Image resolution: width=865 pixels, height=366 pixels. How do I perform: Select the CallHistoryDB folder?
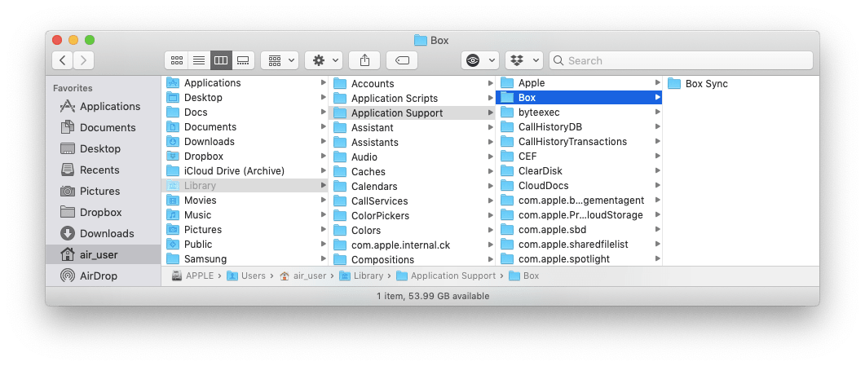pyautogui.click(x=579, y=127)
